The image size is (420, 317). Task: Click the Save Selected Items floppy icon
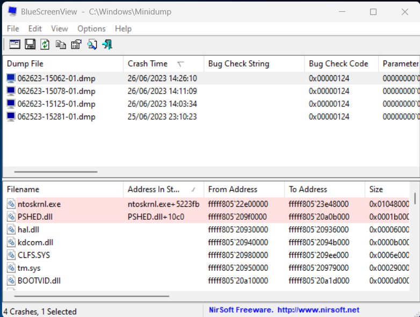(30, 44)
